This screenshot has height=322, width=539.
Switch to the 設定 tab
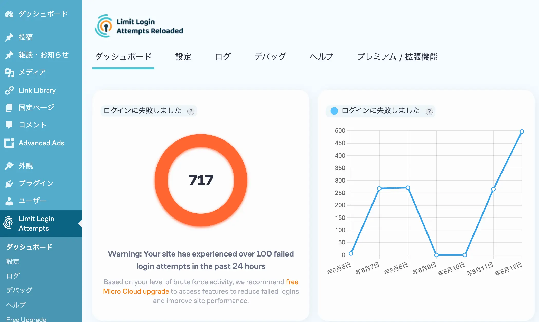click(183, 57)
